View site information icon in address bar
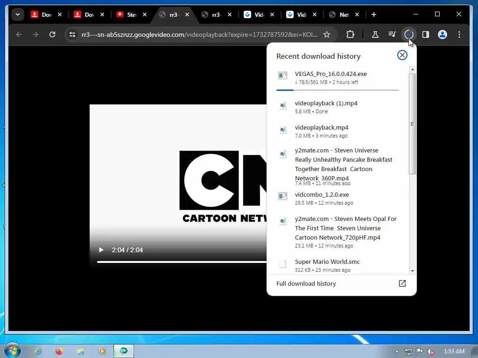This screenshot has height=358, width=478. click(x=72, y=34)
